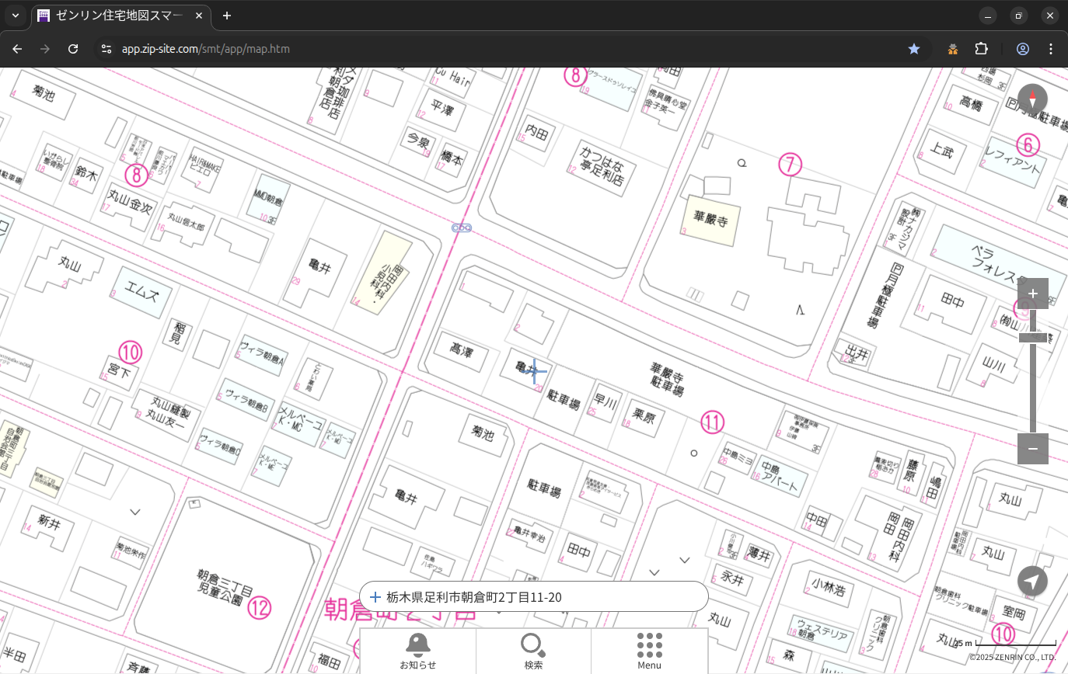Expand the tab search dropdown arrow
The height and width of the screenshot is (674, 1068).
point(16,16)
